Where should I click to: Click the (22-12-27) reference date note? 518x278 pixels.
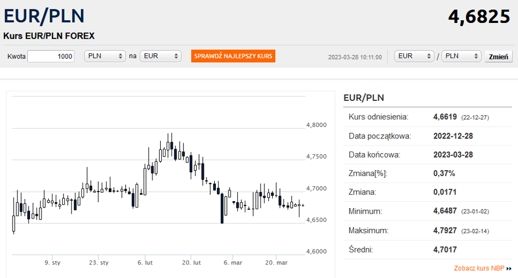[x=475, y=118]
